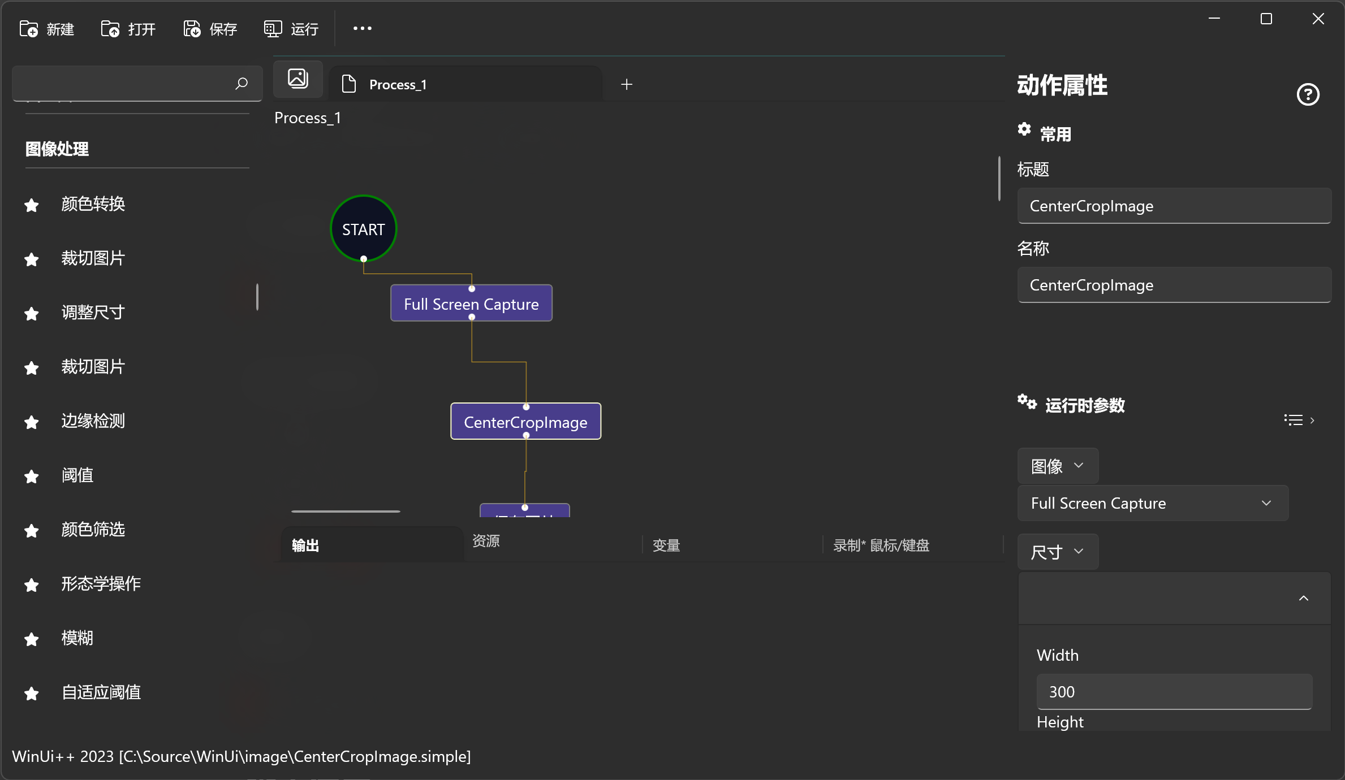1345x780 pixels.
Task: Click the Save (保存) icon
Action: click(192, 28)
